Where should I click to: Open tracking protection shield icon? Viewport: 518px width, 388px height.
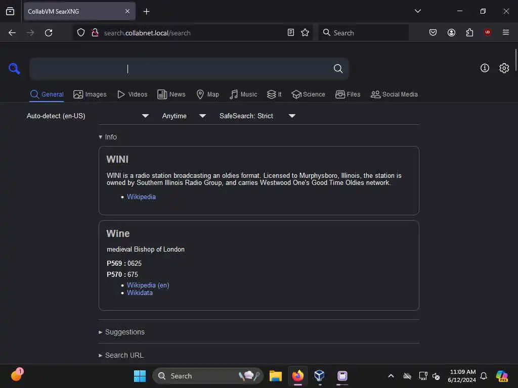pyautogui.click(x=81, y=33)
